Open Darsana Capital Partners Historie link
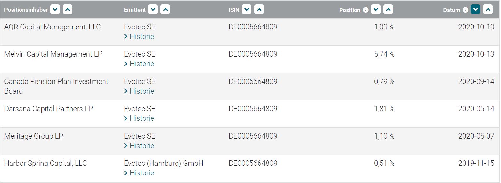 (142, 118)
